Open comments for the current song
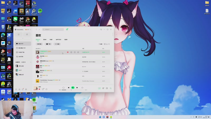This screenshot has width=211, height=119. click(x=43, y=89)
